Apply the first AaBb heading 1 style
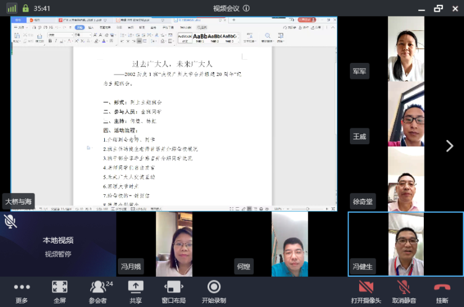This screenshot has height=307, width=464. pos(200,38)
